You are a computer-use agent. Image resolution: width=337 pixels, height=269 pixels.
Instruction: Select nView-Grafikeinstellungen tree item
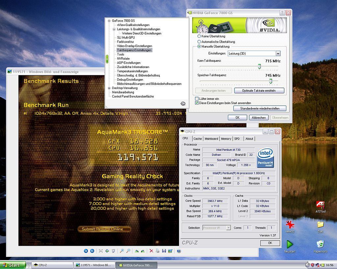[133, 25]
